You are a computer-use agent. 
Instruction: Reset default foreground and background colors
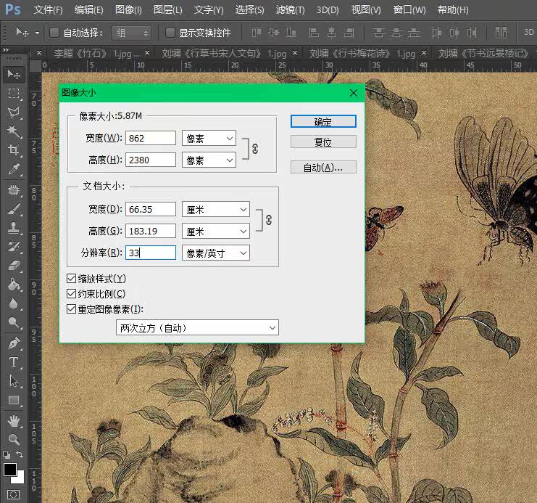(x=7, y=455)
